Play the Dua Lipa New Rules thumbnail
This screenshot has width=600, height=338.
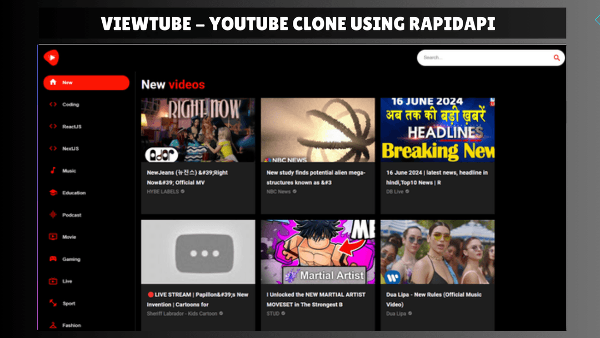(437, 252)
